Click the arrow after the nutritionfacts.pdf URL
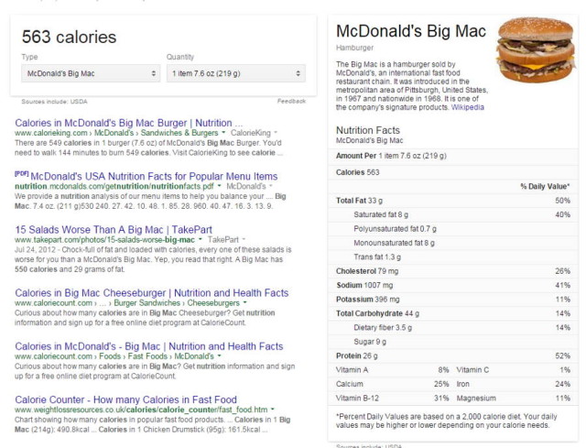Screen dimensions: 586x448 219,186
